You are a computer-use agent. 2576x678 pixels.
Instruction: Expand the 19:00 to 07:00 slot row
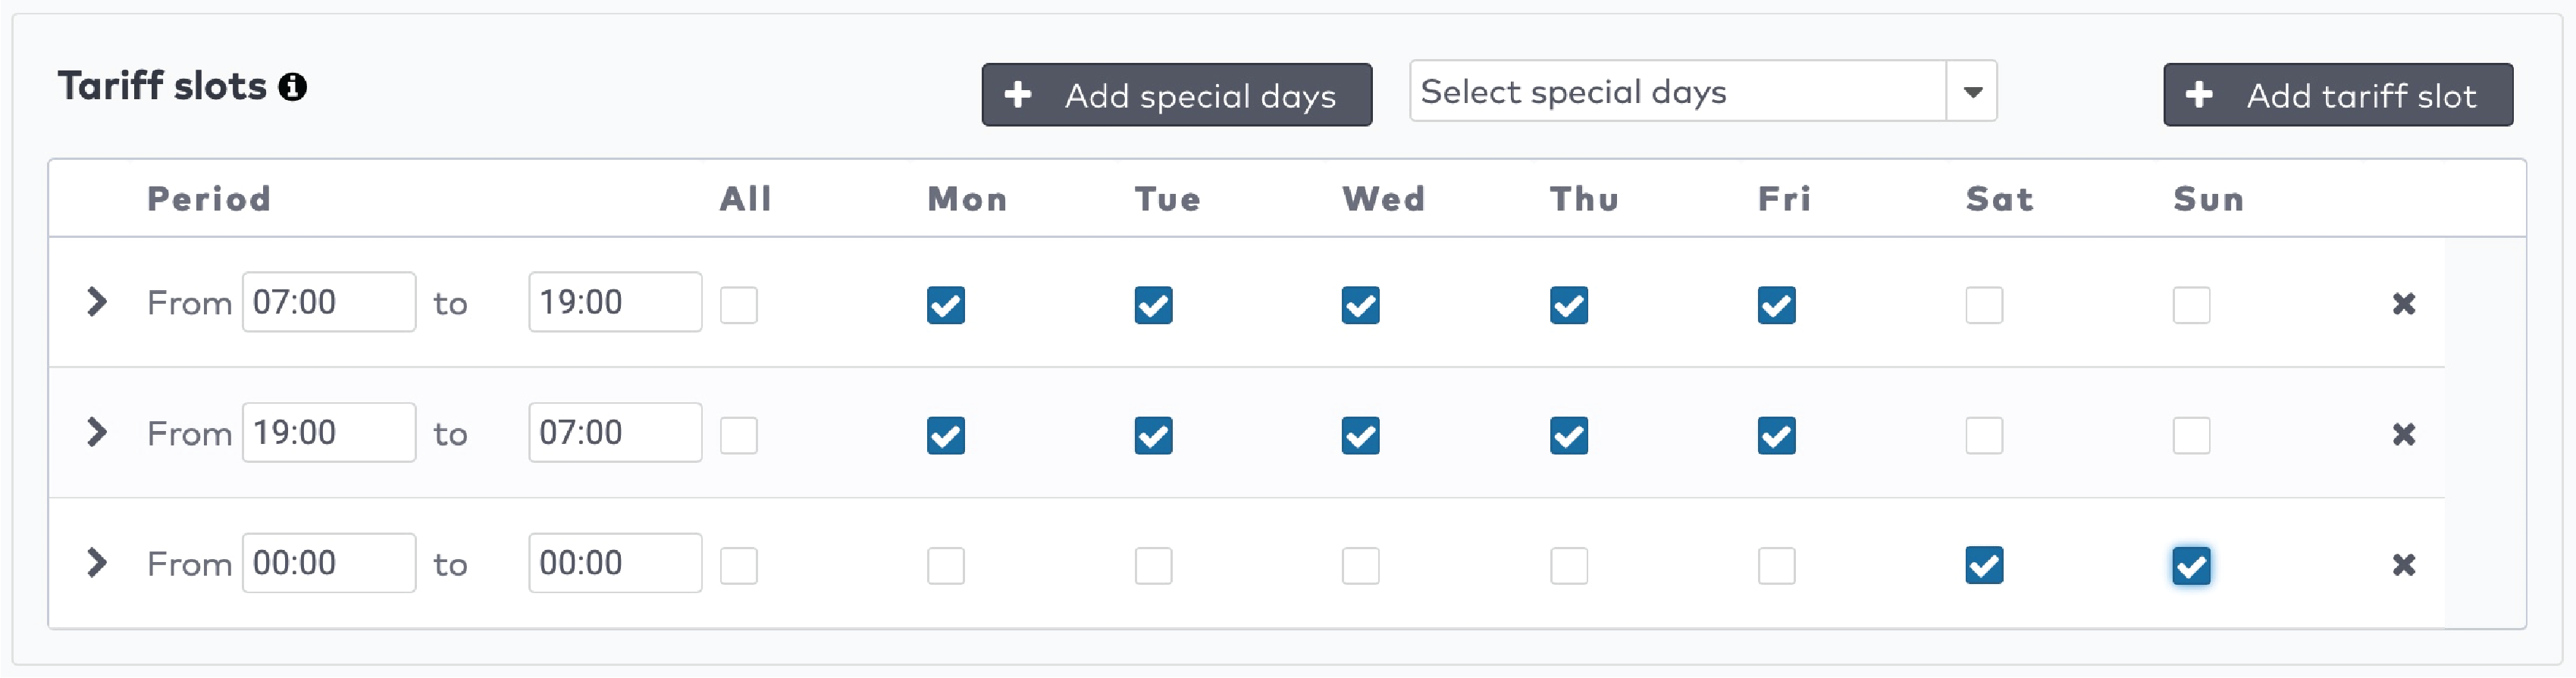(96, 432)
